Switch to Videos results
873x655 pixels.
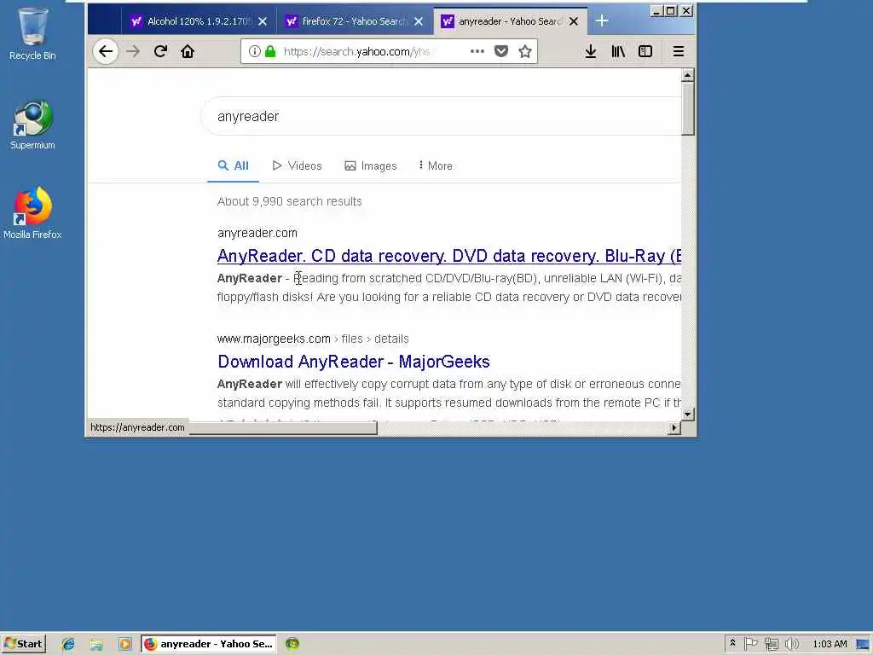point(298,166)
